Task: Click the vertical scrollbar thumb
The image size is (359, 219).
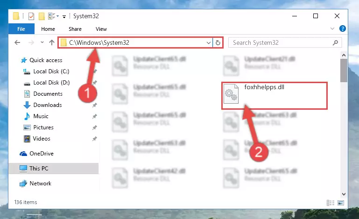Action: click(344, 71)
